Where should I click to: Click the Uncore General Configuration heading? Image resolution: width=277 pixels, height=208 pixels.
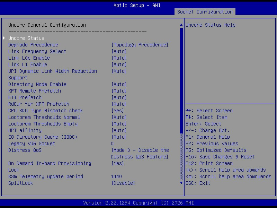pyautogui.click(x=47, y=25)
